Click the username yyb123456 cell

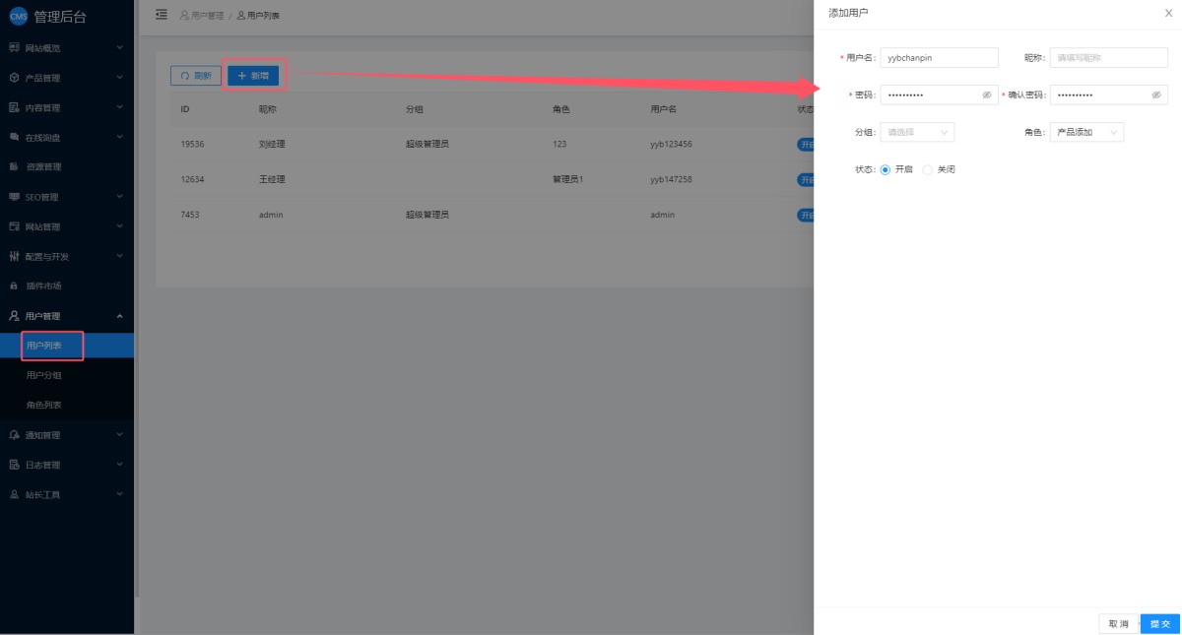[x=671, y=144]
